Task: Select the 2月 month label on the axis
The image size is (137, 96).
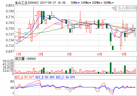Action: tap(41, 54)
